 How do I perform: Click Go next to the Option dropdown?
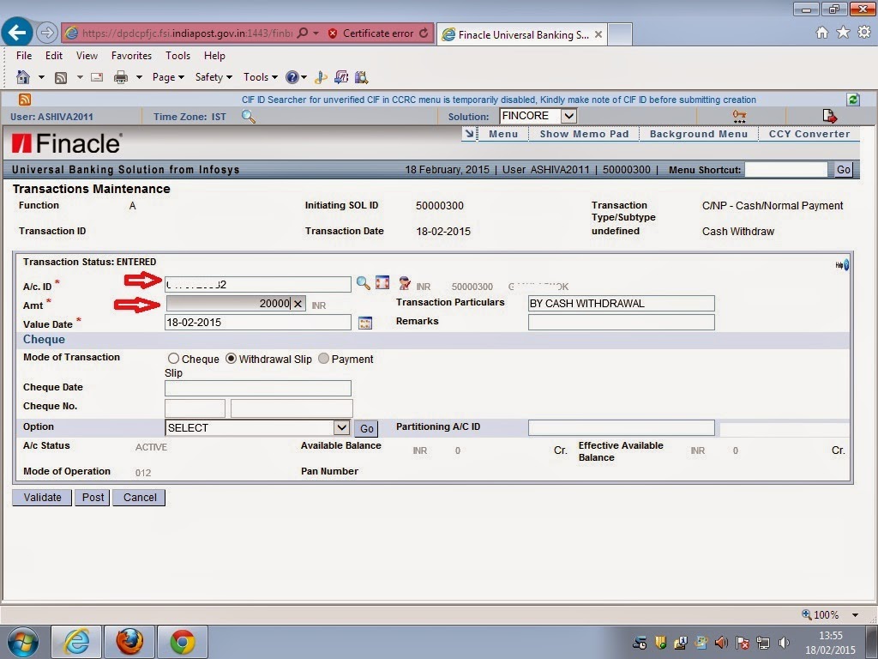coord(366,429)
